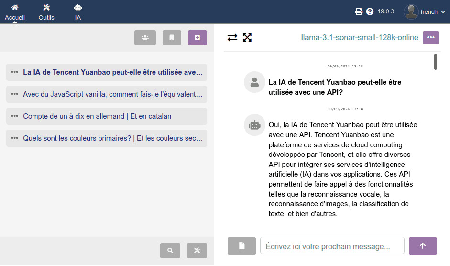Open the Accueil home tab

tap(15, 12)
